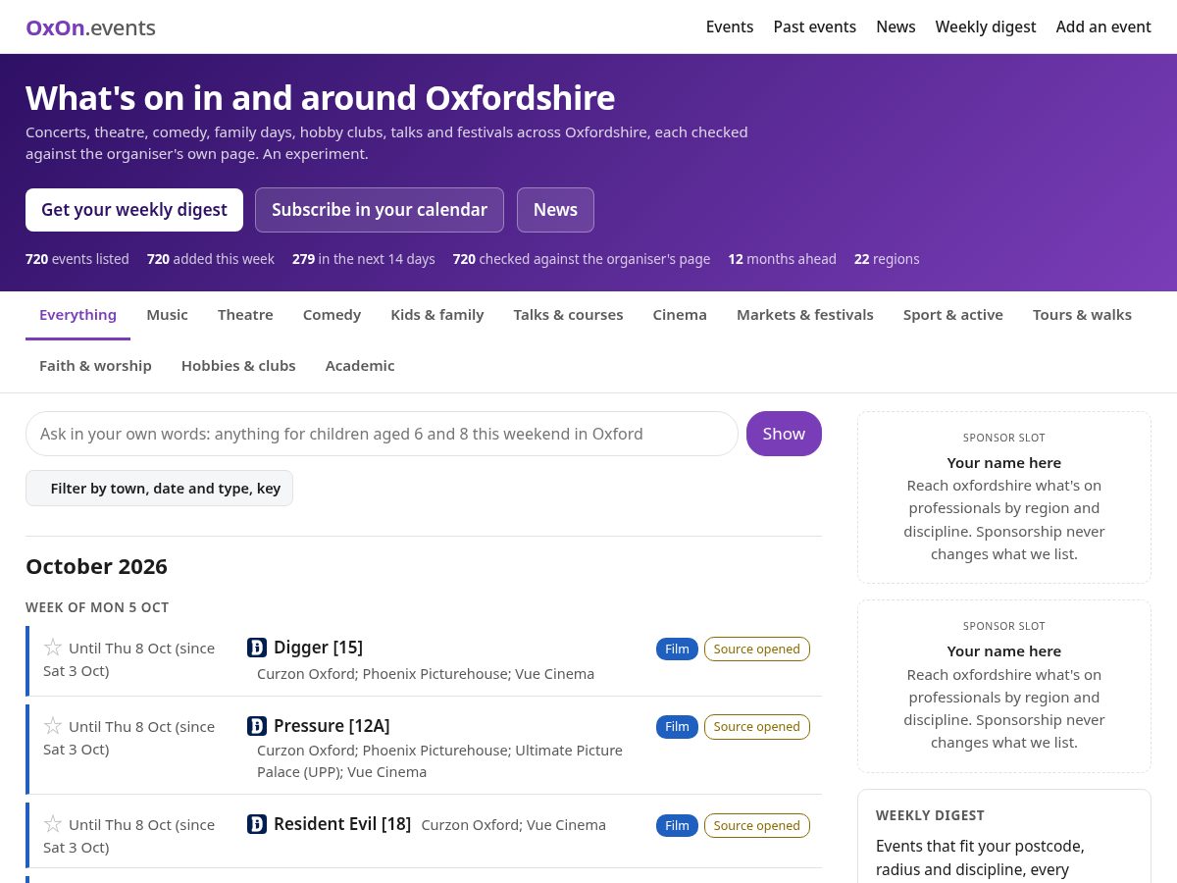Click the Film tag on Digger [15]
The height and width of the screenshot is (883, 1177).
677,649
